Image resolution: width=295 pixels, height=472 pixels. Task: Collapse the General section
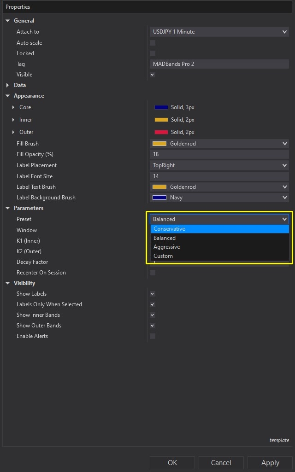[7, 20]
